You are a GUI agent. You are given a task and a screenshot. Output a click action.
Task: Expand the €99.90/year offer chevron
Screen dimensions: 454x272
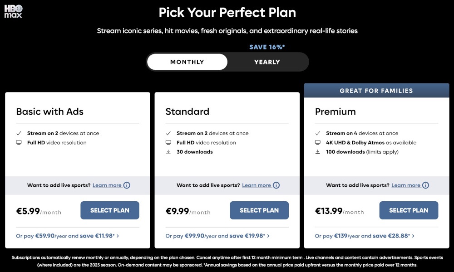coord(268,236)
